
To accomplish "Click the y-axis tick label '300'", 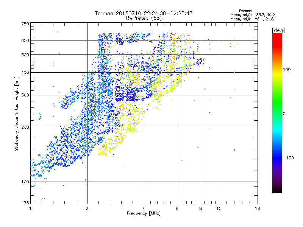I will [x=25, y=95].
